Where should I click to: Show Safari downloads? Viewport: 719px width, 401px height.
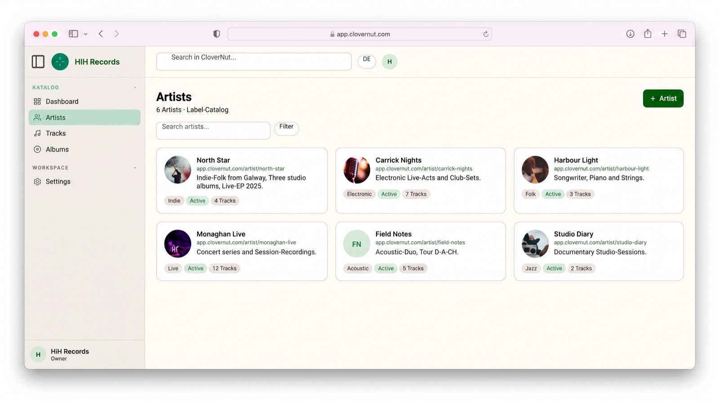630,34
